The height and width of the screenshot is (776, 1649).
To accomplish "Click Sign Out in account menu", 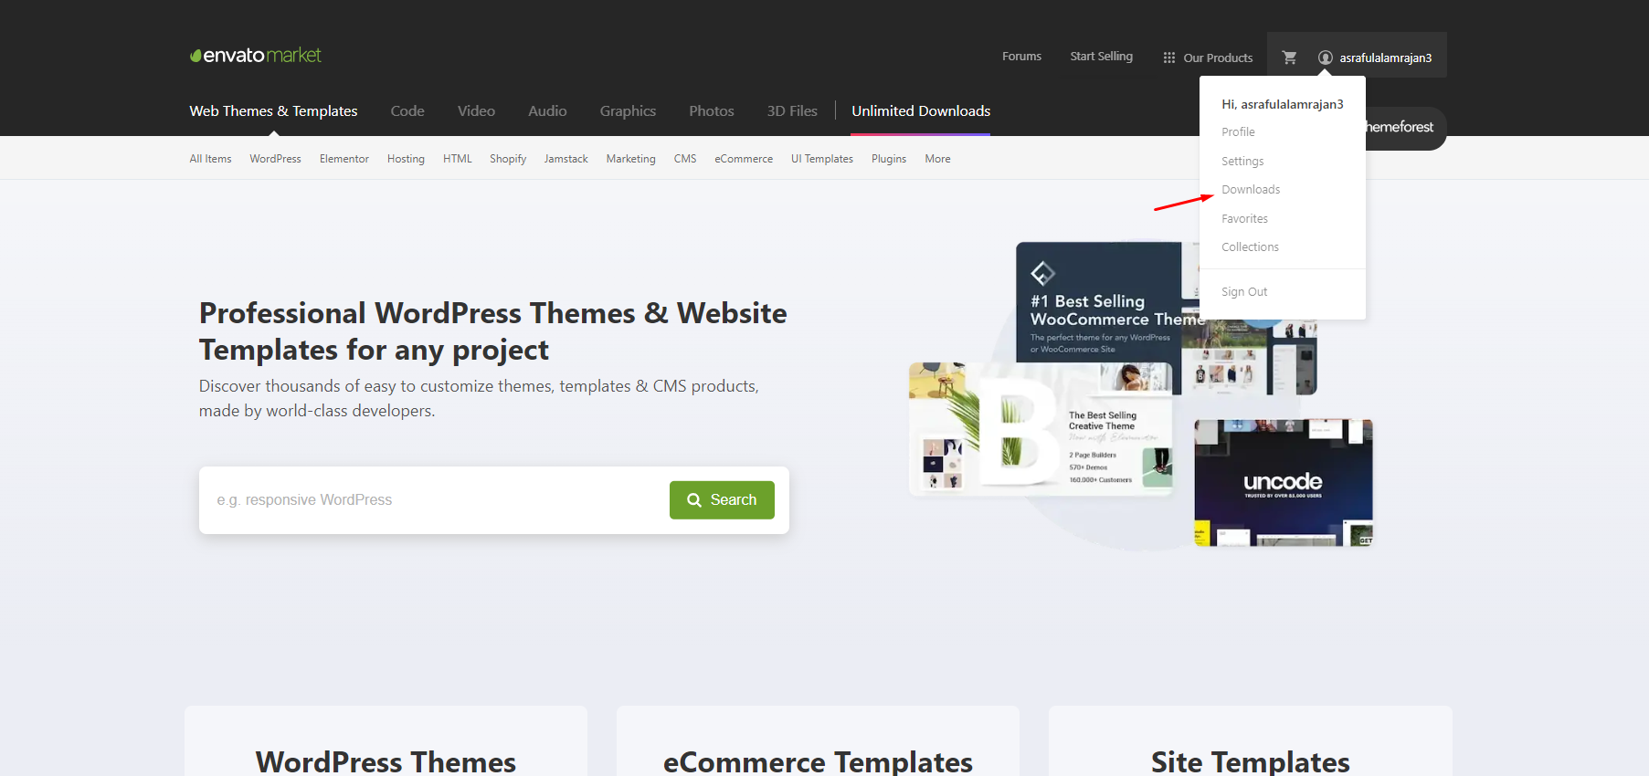I will click(1244, 292).
